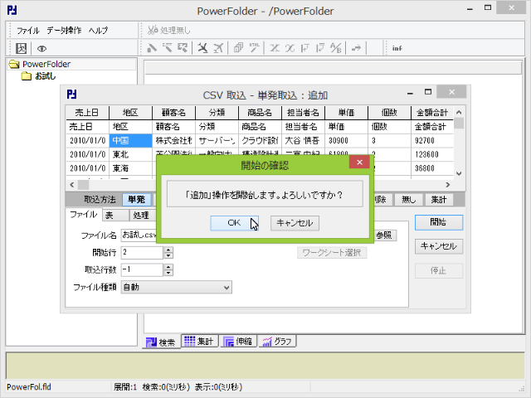The width and height of the screenshot is (531, 398).
Task: Click PowerFol.fld in the status bar
Action: [29, 387]
